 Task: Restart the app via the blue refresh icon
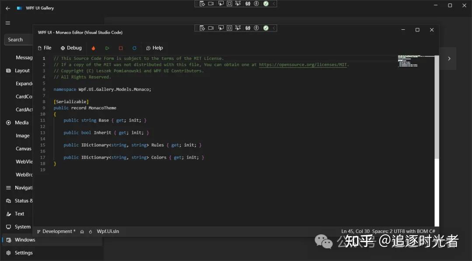coord(134,48)
